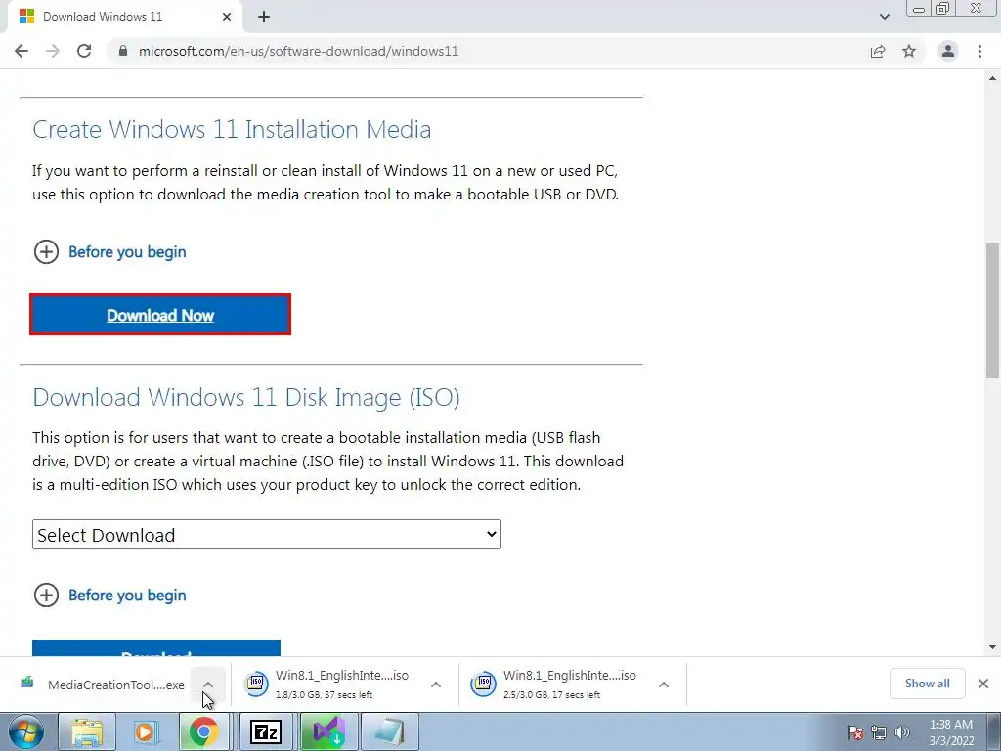
Task: Click the file icon of MediaCreationTool.exe
Action: 26,683
